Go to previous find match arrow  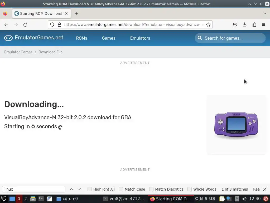pos(71,189)
